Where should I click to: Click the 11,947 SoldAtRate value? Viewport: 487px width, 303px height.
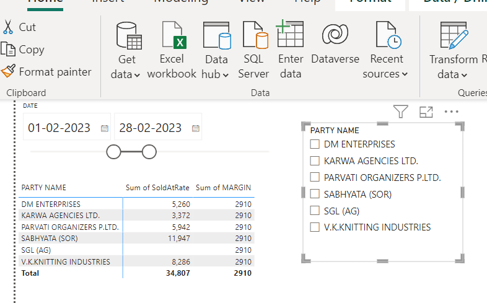point(179,239)
